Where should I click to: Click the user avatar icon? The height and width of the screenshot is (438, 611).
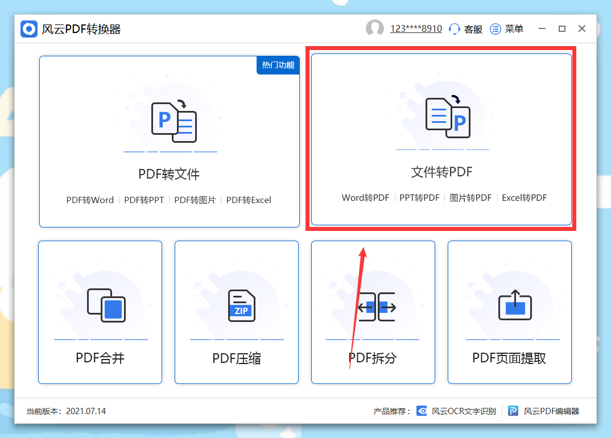pos(375,28)
